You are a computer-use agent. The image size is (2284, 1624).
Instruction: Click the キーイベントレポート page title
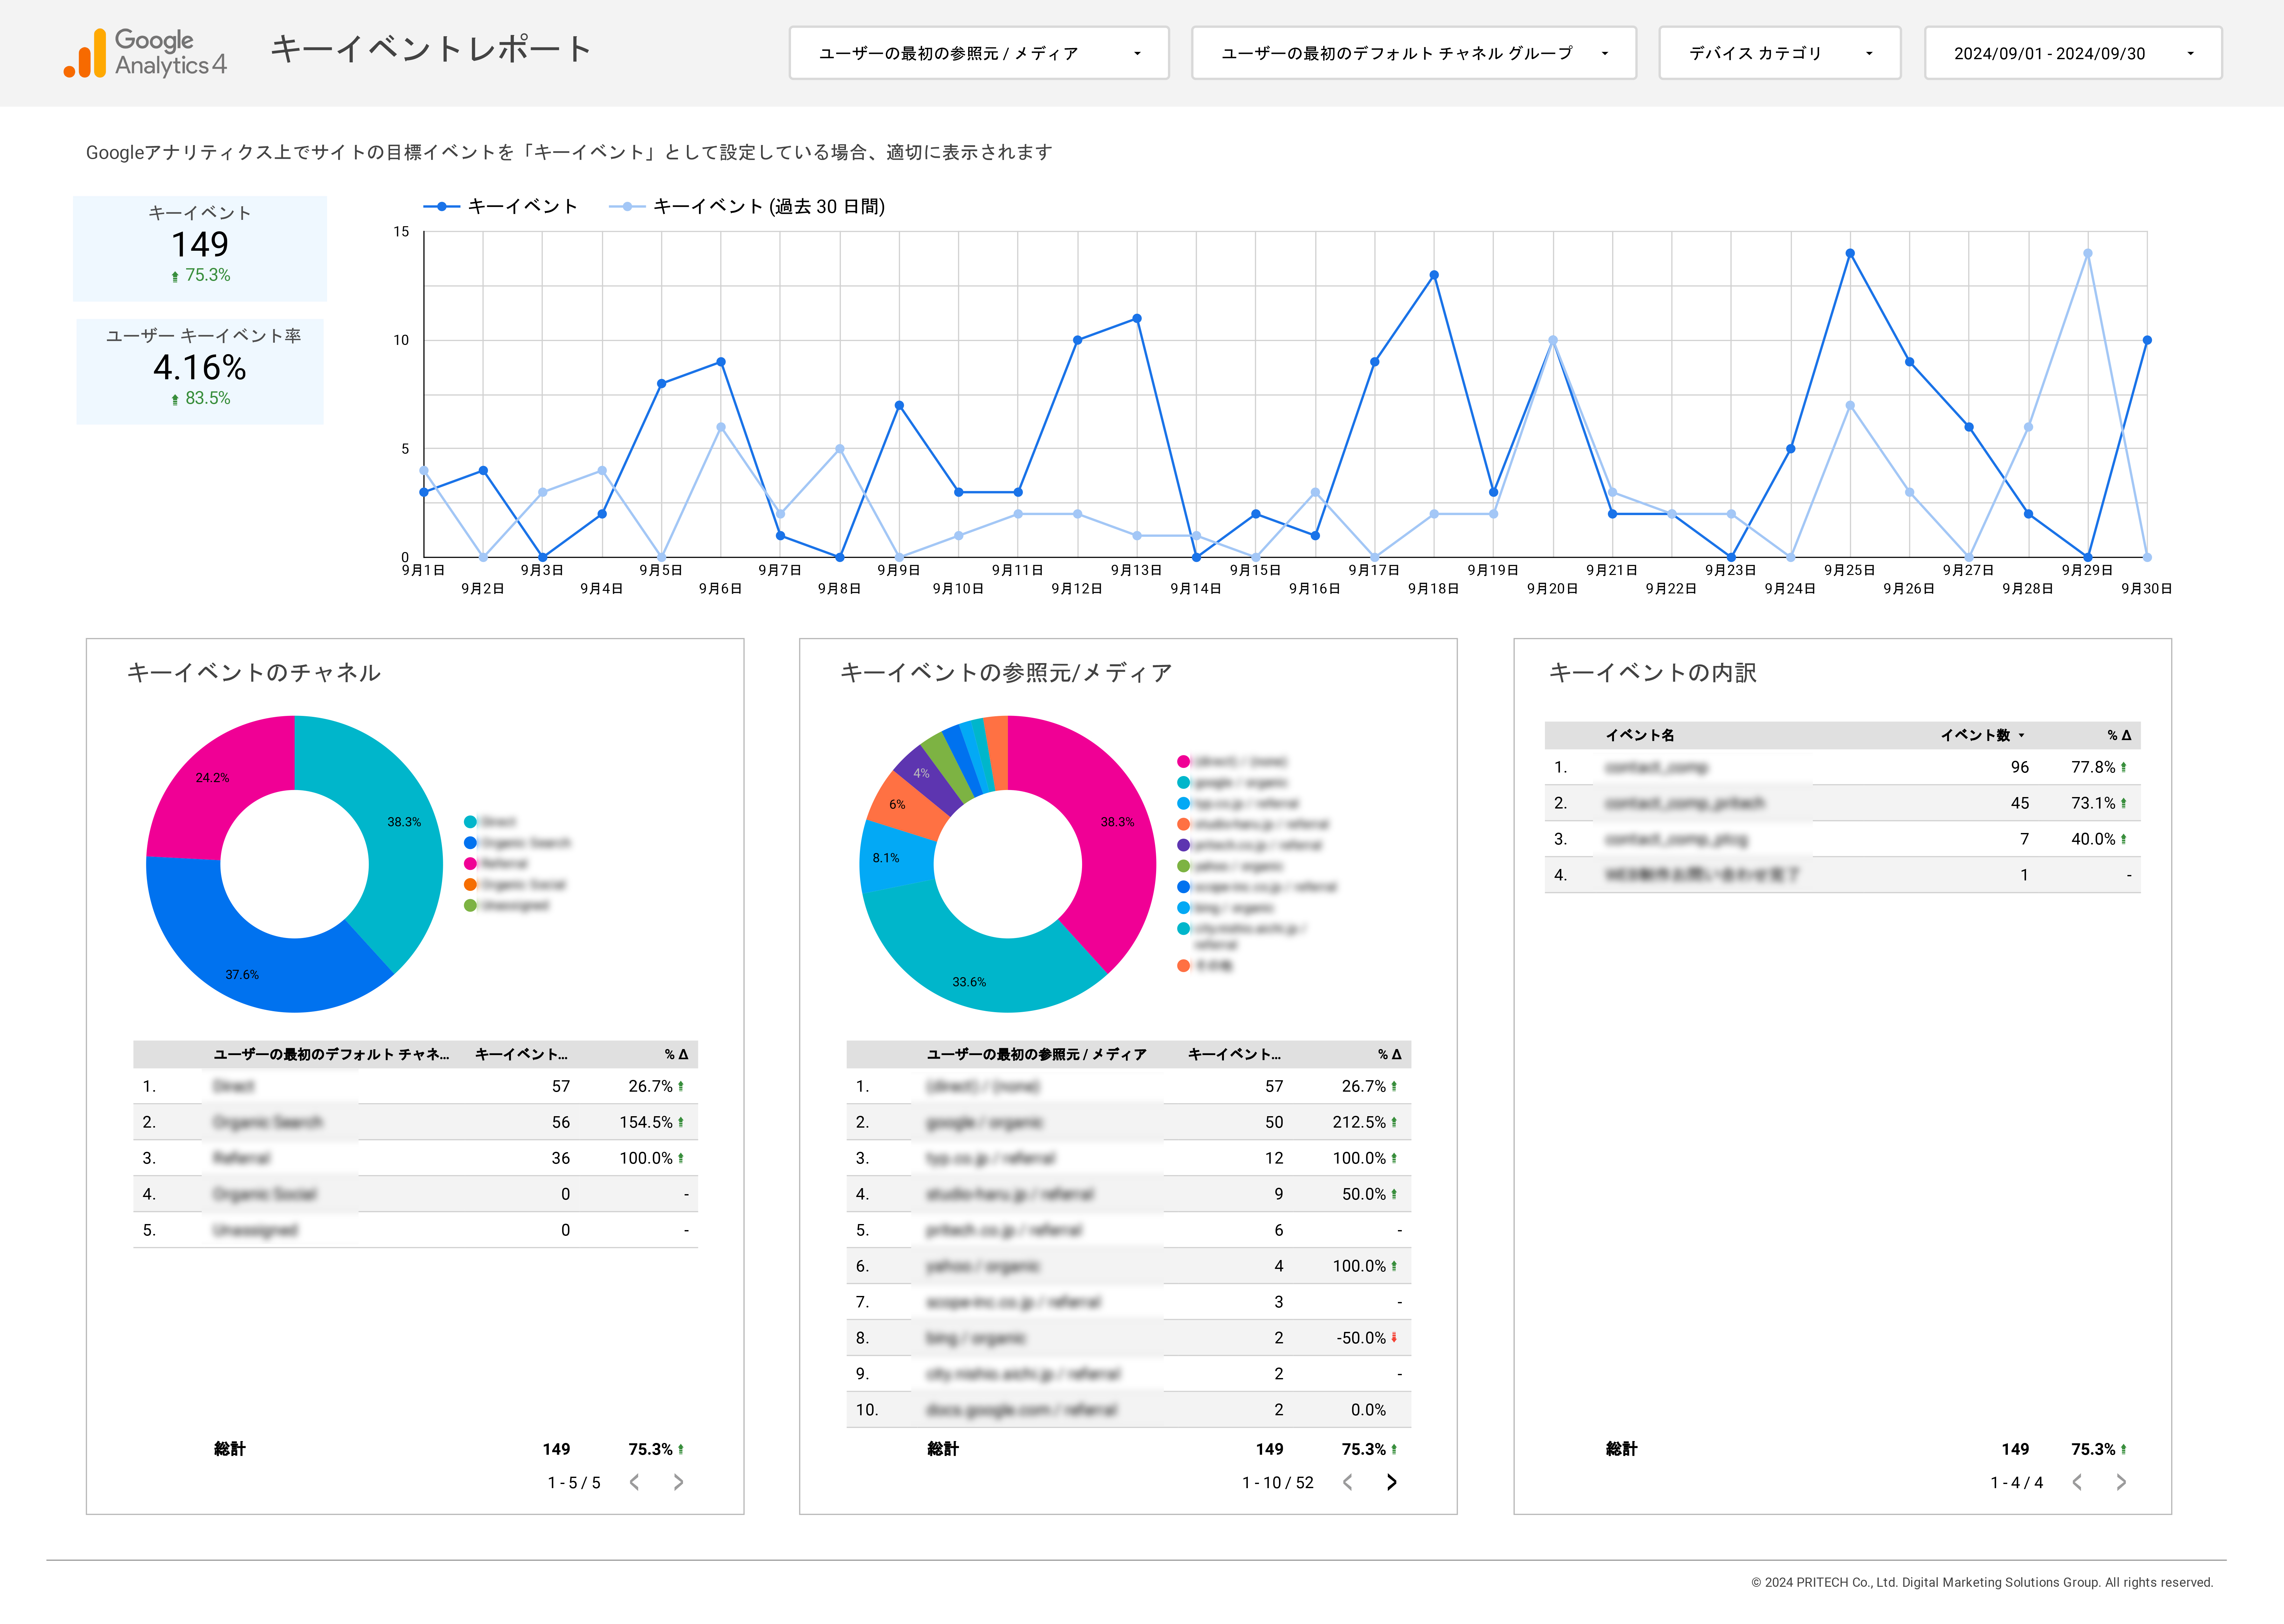click(431, 49)
